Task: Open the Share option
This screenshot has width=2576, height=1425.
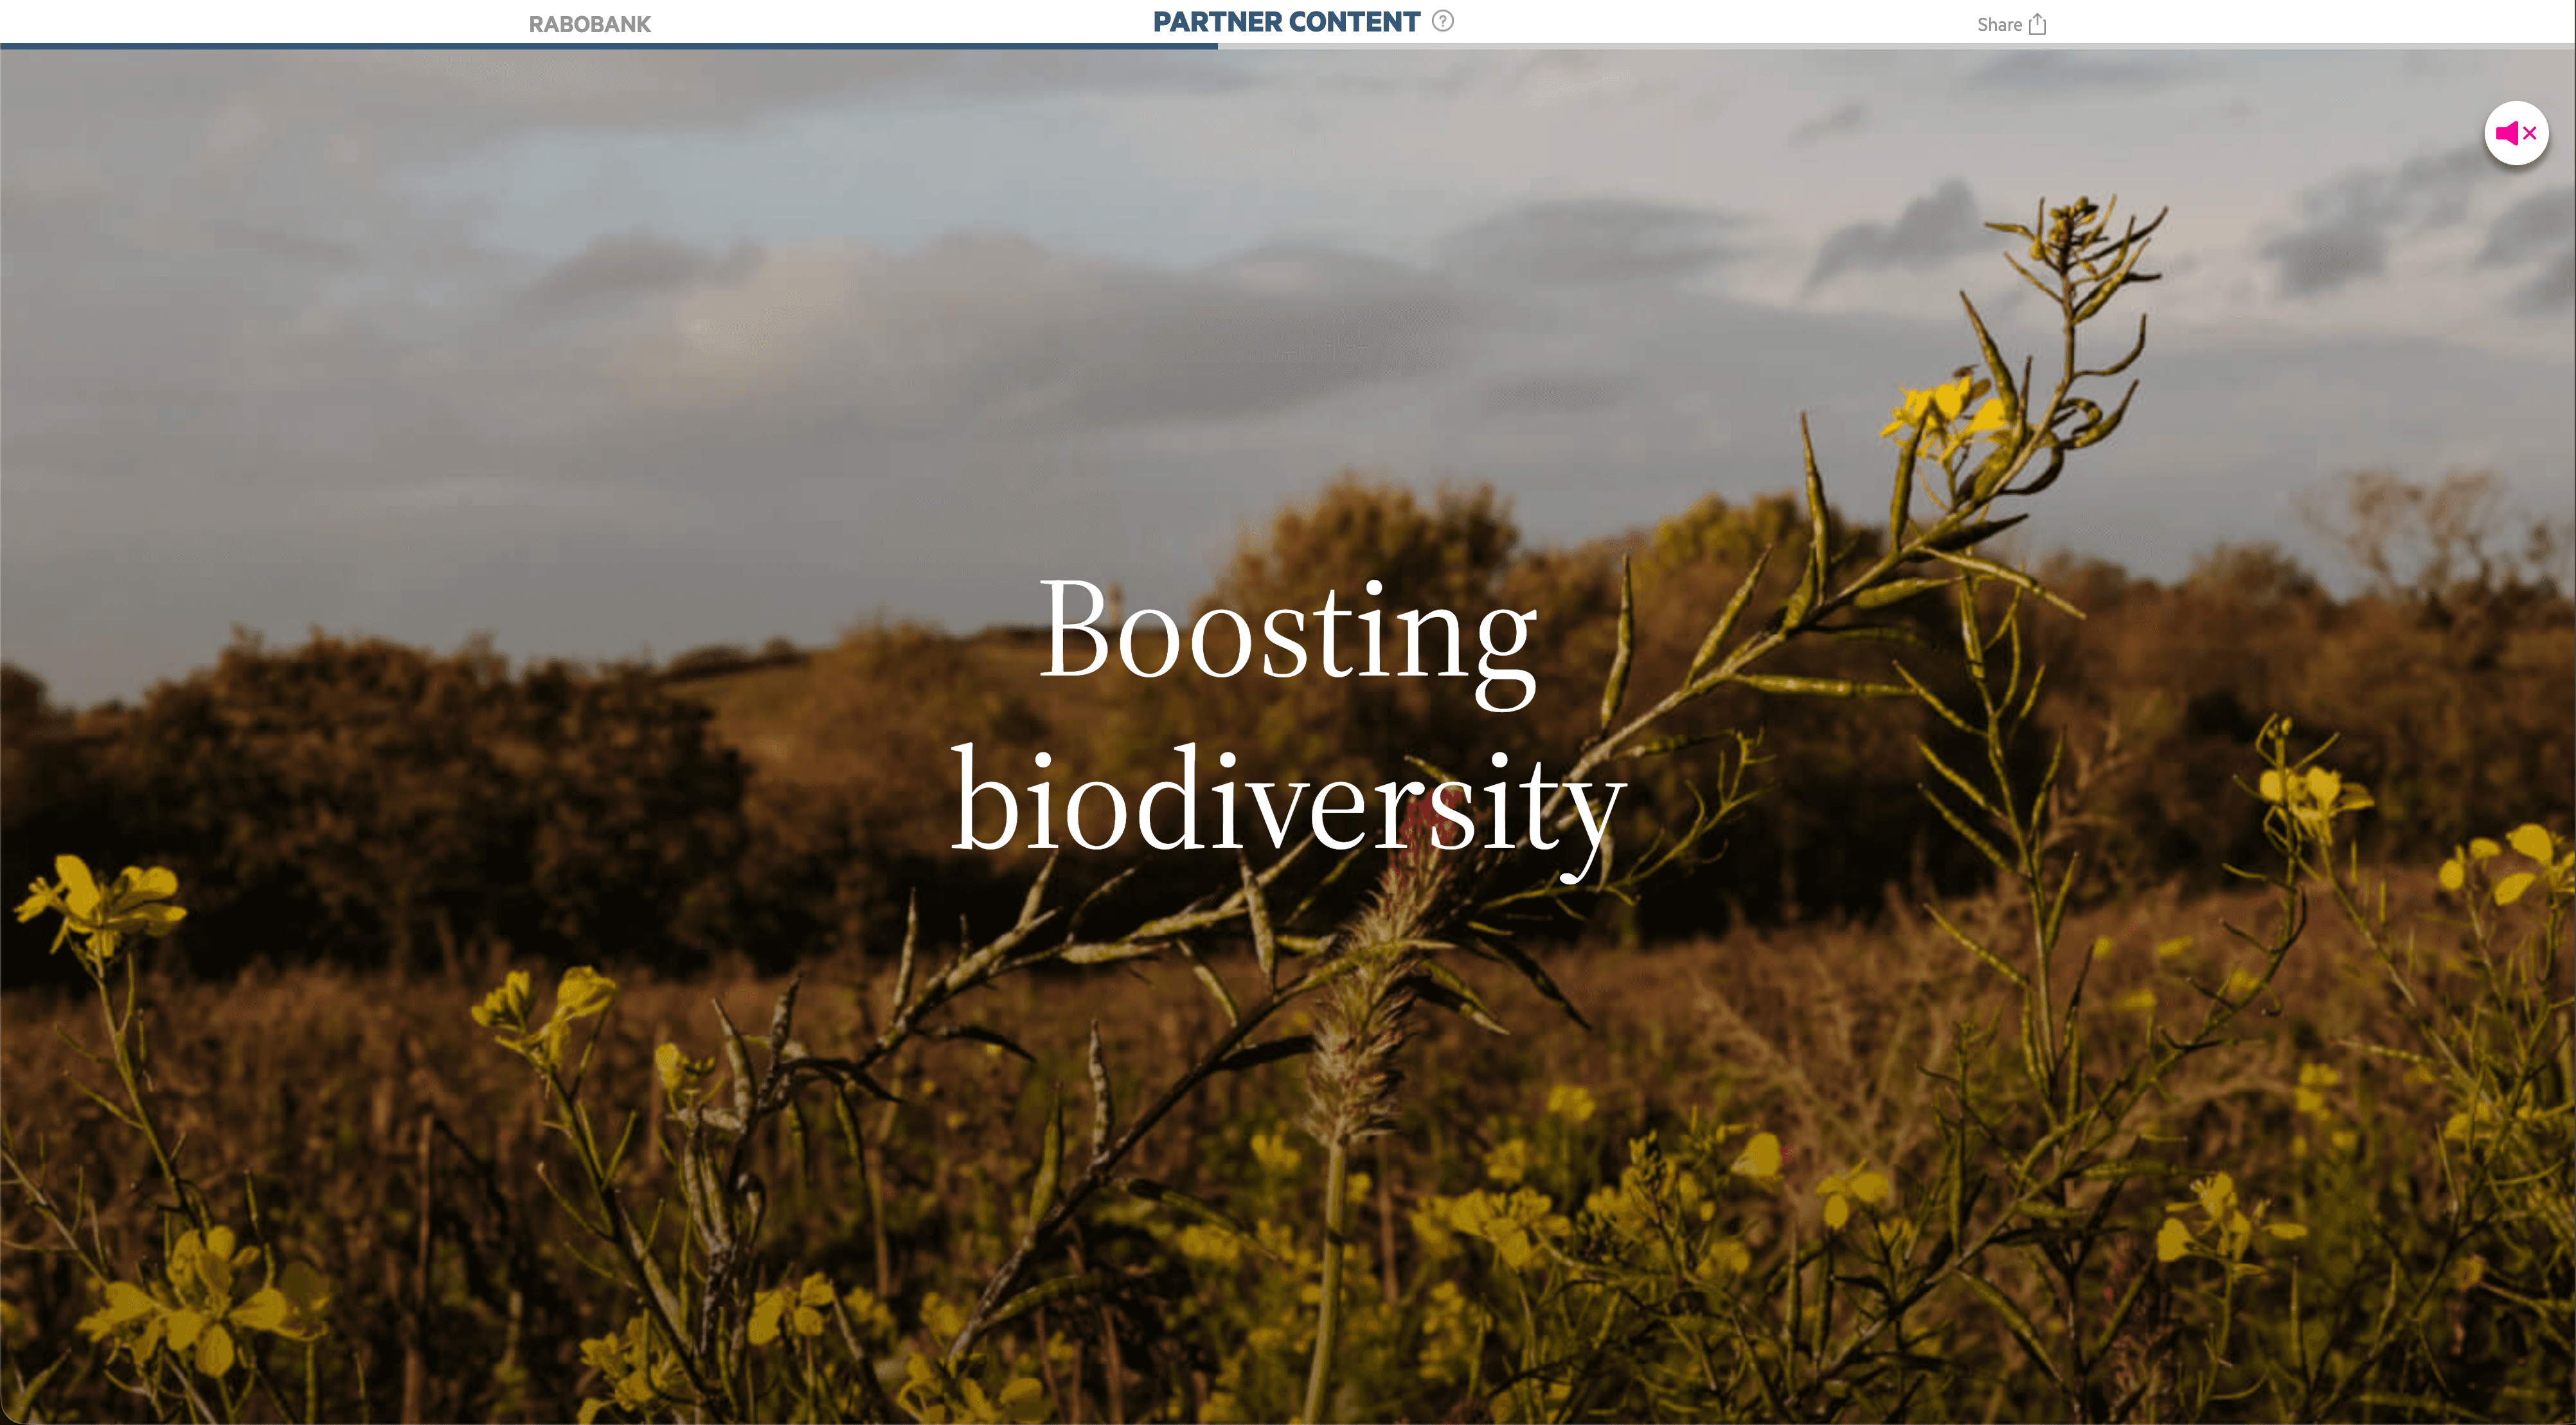Action: pyautogui.click(x=2010, y=24)
